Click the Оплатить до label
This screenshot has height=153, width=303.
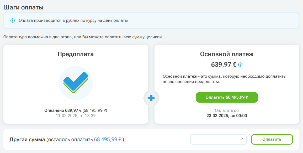227,110
